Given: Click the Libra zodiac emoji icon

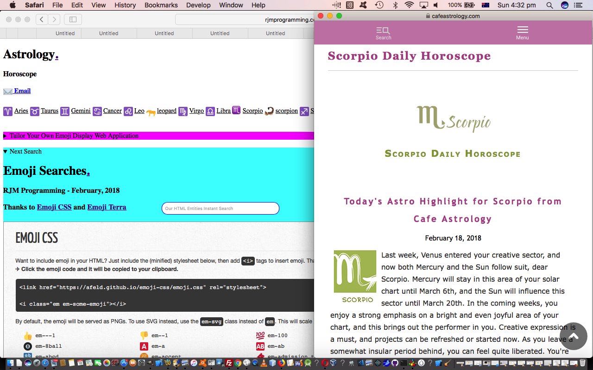Looking at the screenshot, I should click(210, 111).
